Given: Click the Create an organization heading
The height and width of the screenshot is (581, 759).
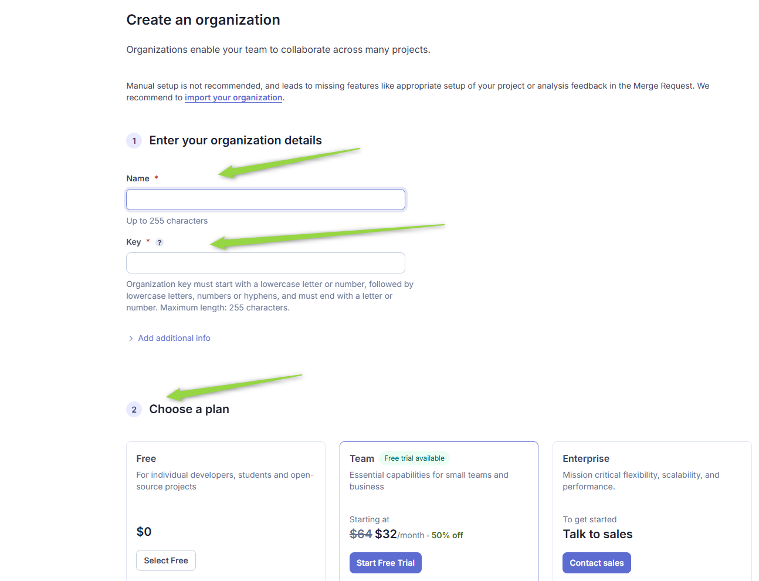Looking at the screenshot, I should pos(203,20).
